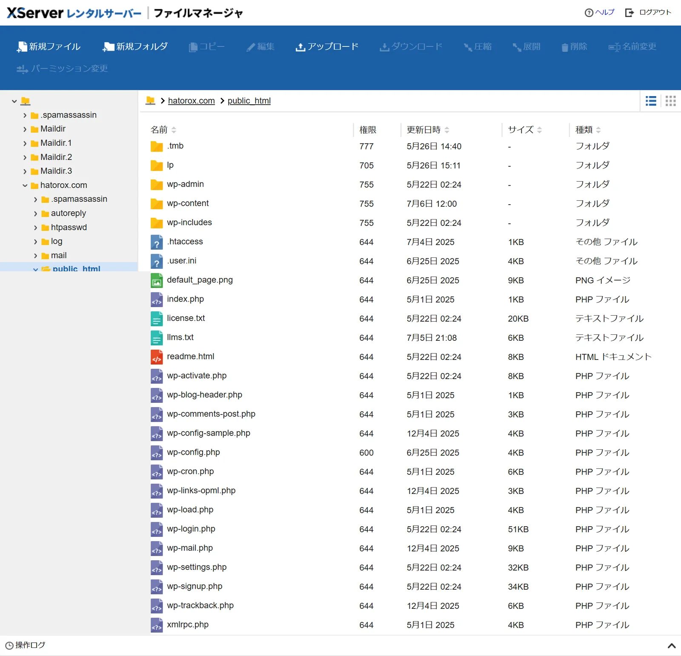This screenshot has height=656, width=681.
Task: Expand the autoreply folder in sidebar
Action: click(35, 214)
